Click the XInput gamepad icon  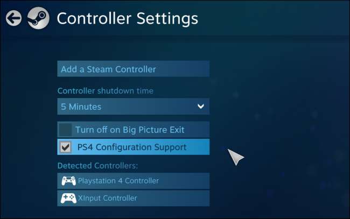click(68, 198)
